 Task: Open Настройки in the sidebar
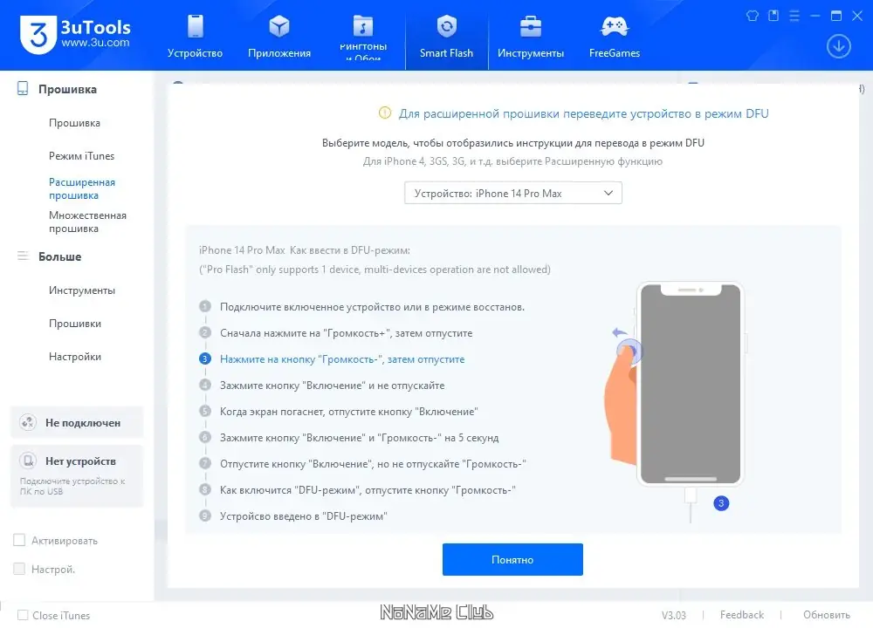click(x=74, y=357)
